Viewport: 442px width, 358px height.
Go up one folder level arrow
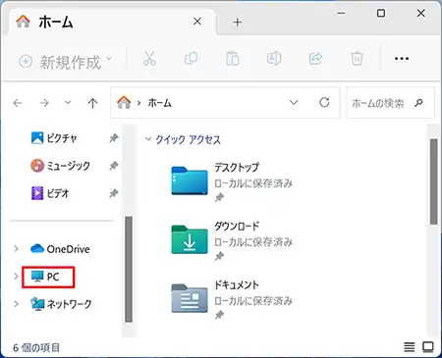92,103
